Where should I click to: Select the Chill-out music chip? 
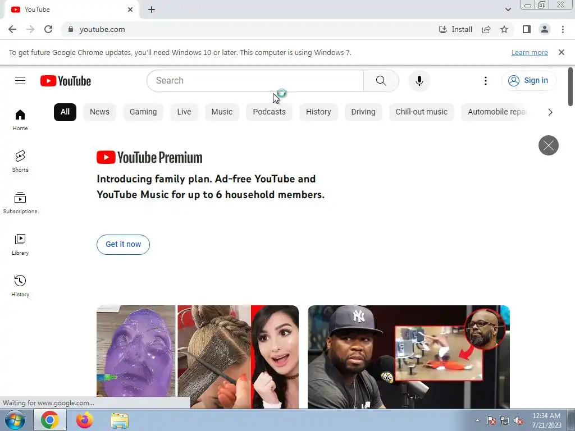tap(421, 112)
